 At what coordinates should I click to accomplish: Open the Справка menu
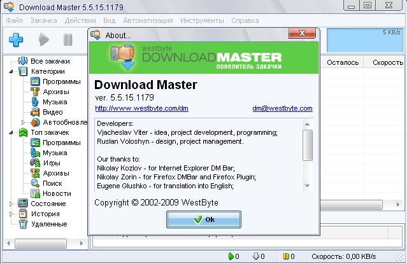pos(245,20)
